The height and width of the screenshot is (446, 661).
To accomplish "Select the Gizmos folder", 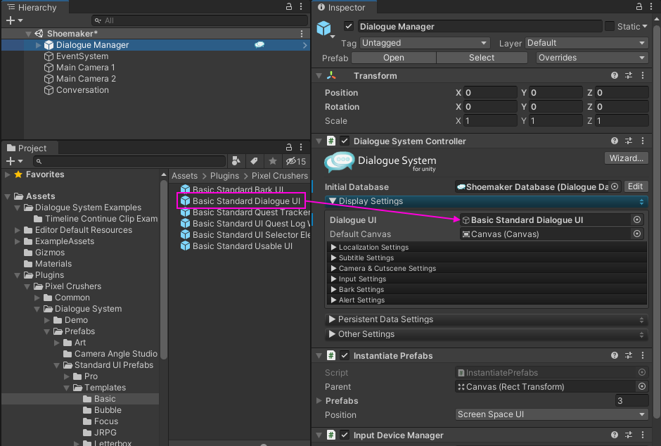I will (x=44, y=253).
